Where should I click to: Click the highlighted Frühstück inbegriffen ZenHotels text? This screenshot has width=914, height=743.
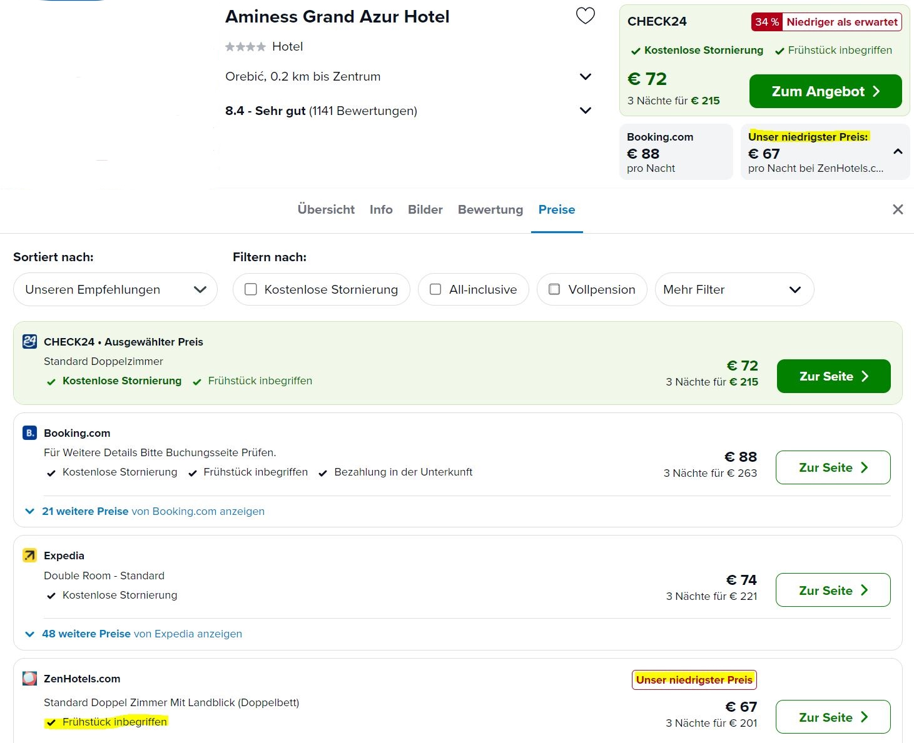[x=114, y=722]
